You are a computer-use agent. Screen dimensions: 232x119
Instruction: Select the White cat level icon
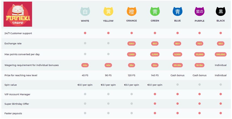pyautogui.click(x=85, y=11)
